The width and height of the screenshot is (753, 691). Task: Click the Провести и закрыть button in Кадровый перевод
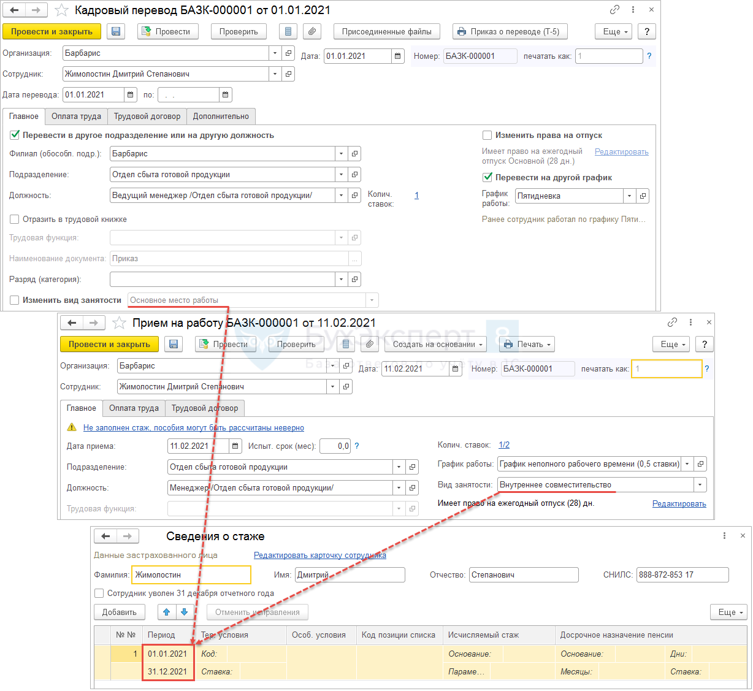point(52,31)
